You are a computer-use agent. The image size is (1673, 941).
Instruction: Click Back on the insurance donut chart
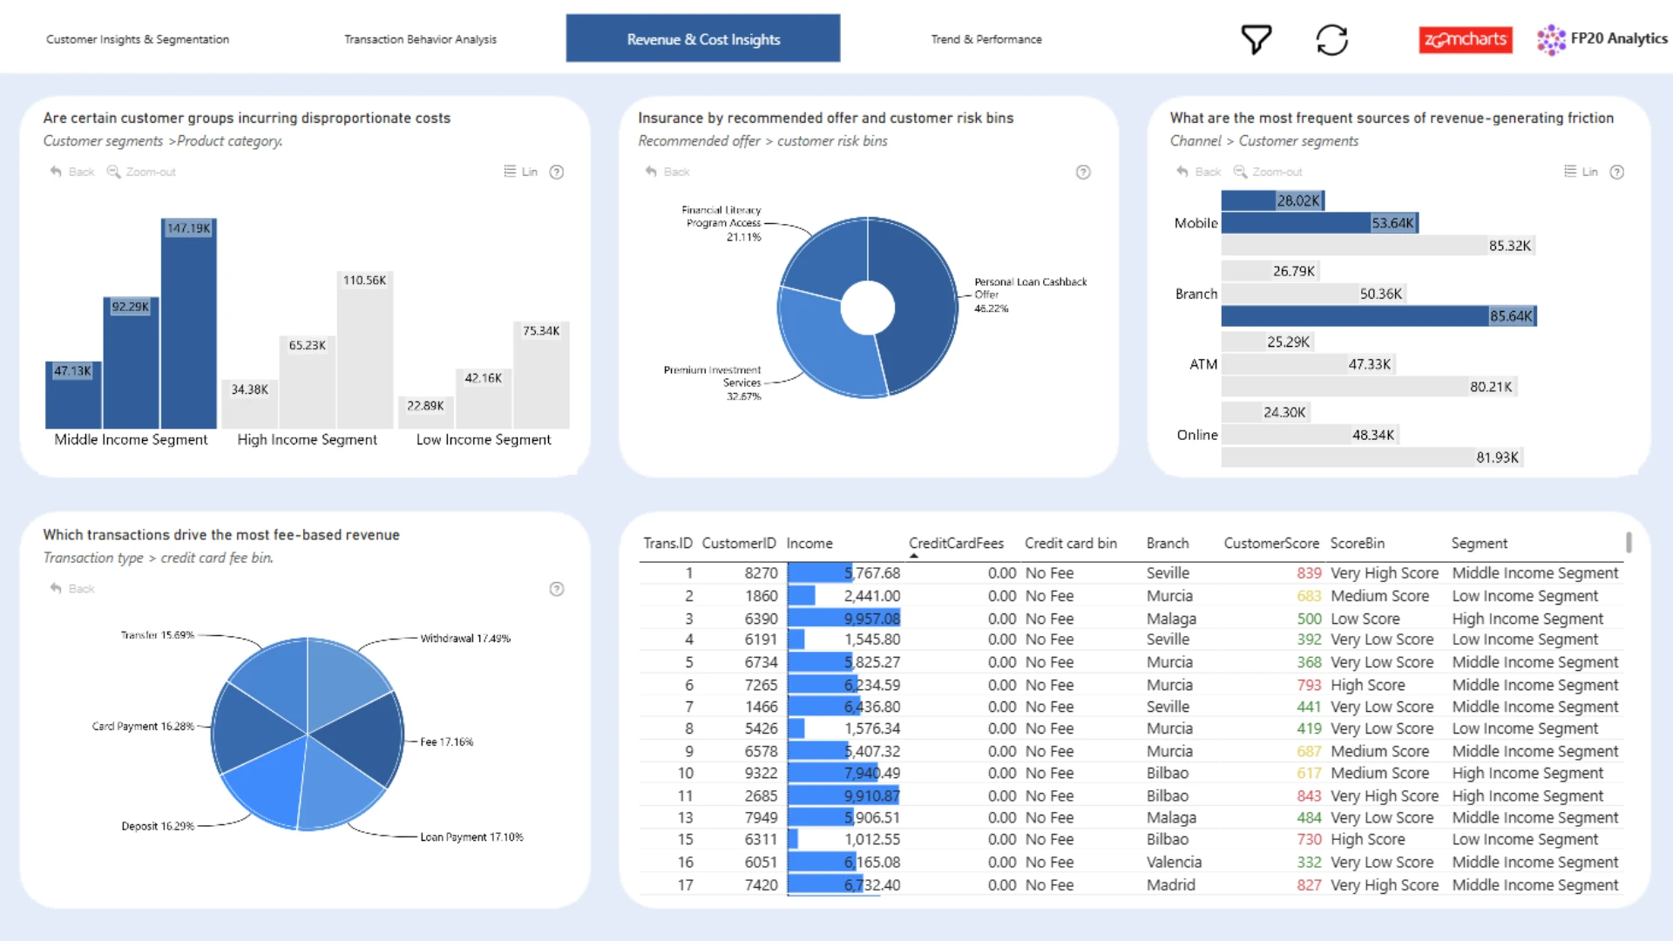667,172
